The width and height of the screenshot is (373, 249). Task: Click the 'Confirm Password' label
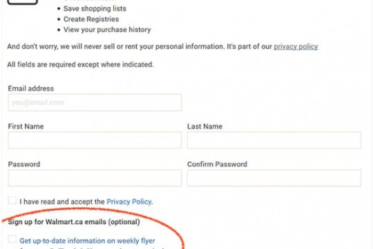[x=217, y=164]
